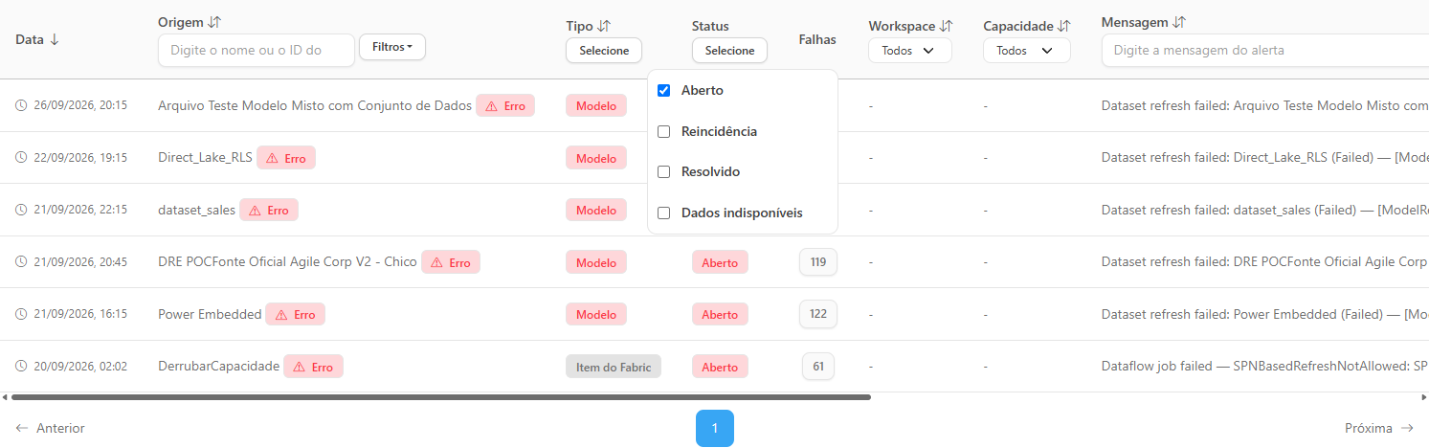Click Modelo badge on Direct_Lake_RLS row
This screenshot has height=448, width=1429.
596,158
